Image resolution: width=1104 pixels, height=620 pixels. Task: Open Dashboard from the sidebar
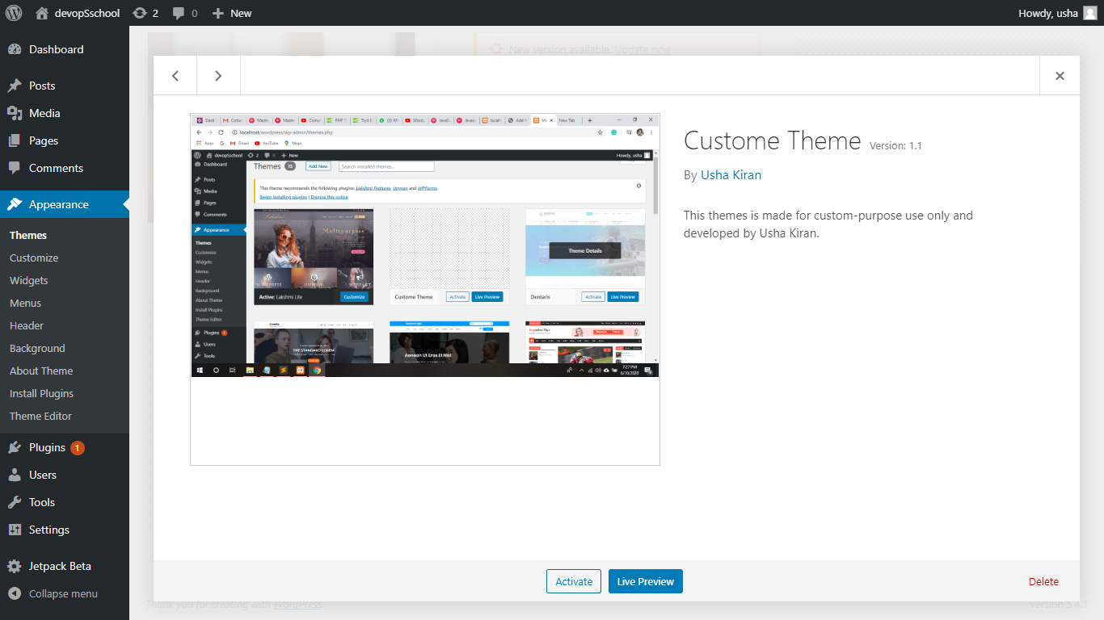point(56,49)
